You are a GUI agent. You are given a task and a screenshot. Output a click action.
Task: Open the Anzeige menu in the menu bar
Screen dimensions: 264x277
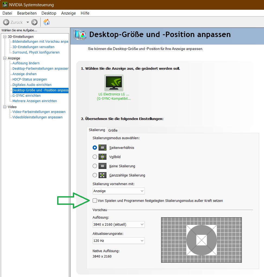68,13
